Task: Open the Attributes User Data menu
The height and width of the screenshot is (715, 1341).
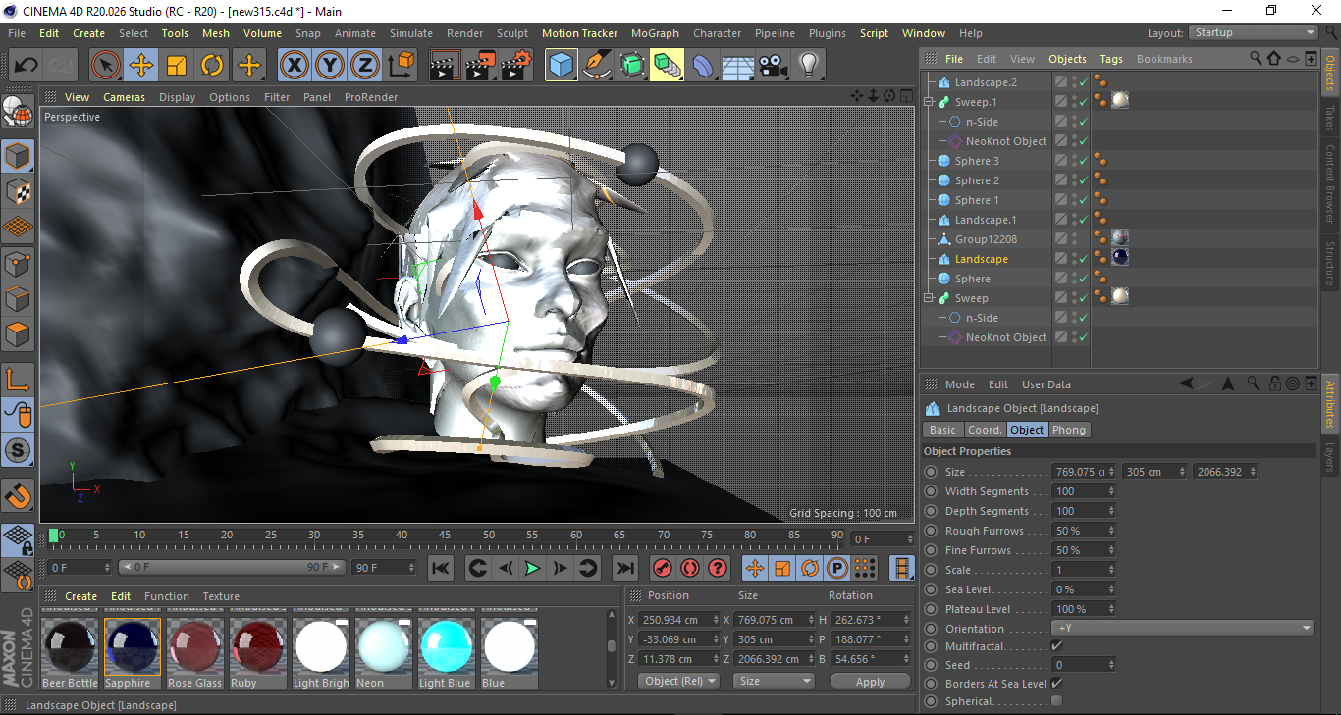Action: 1046,384
